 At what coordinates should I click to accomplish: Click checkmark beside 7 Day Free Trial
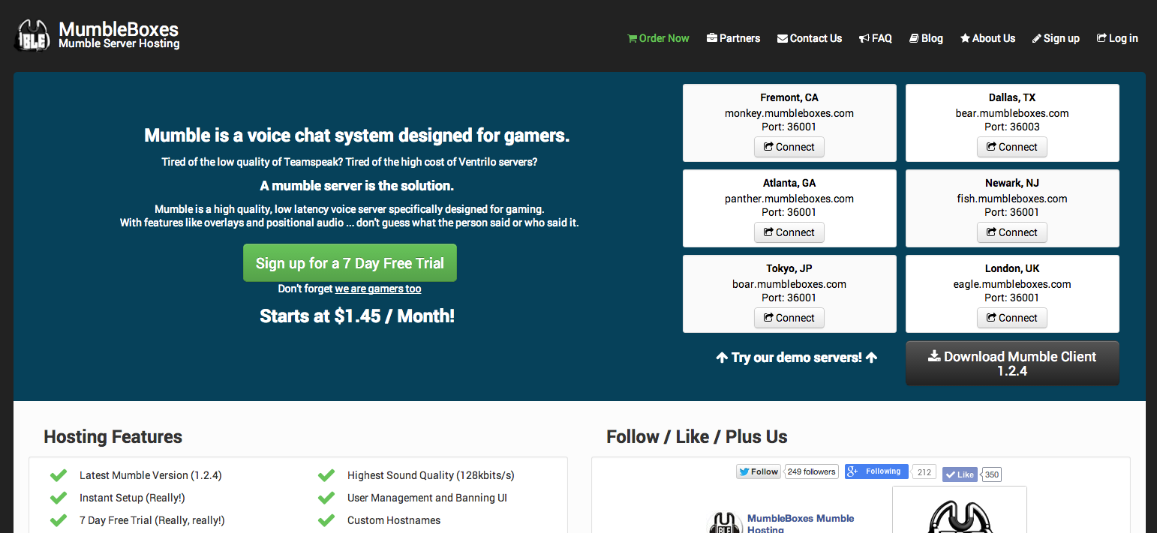(59, 520)
